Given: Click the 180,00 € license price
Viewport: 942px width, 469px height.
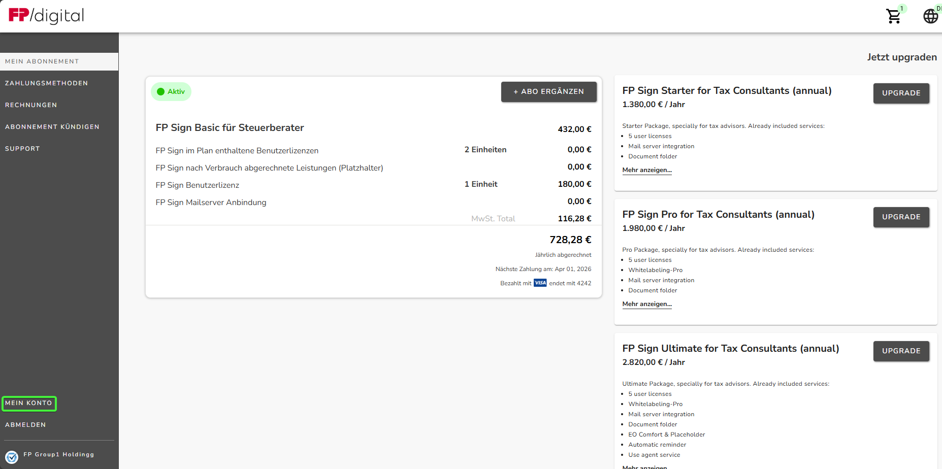Looking at the screenshot, I should (575, 184).
